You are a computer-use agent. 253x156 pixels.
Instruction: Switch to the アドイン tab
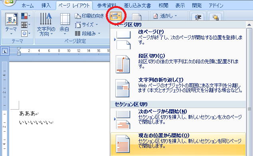click(x=216, y=6)
